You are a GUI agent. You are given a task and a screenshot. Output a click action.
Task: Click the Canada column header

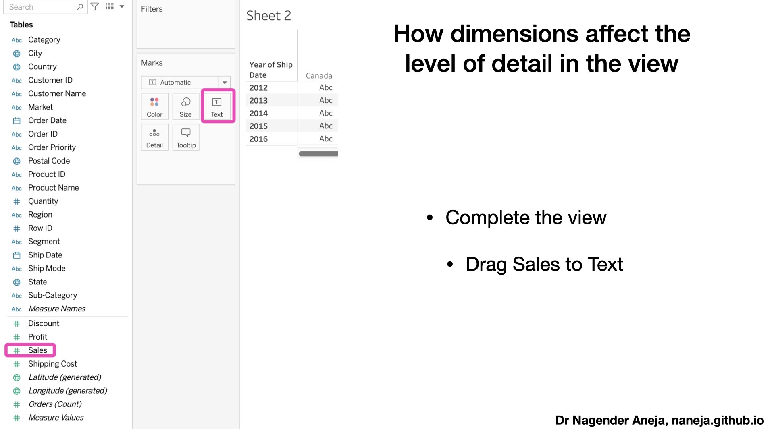point(319,76)
